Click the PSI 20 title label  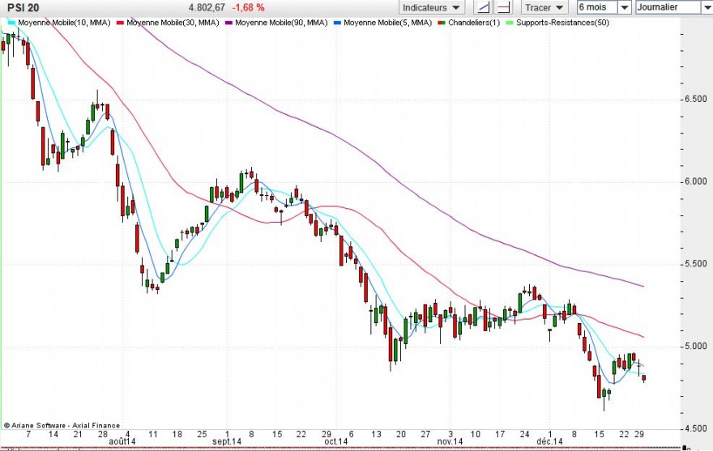(23, 8)
